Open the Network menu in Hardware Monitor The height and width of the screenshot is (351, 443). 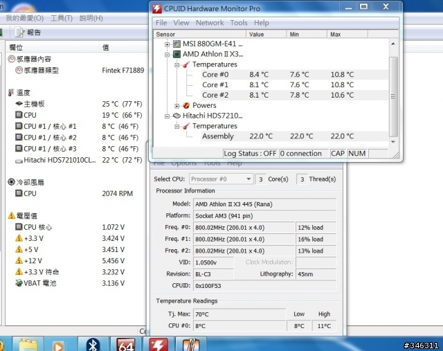(210, 23)
